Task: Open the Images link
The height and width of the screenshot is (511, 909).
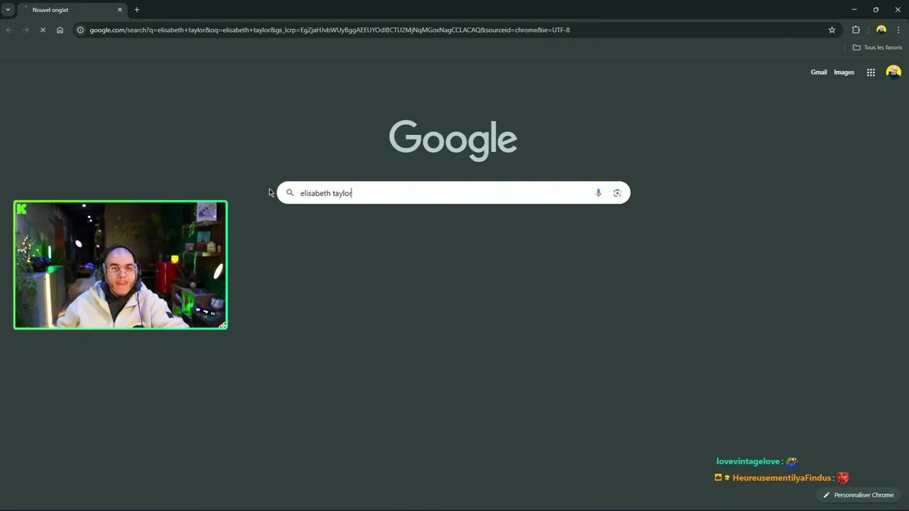Action: (x=844, y=72)
